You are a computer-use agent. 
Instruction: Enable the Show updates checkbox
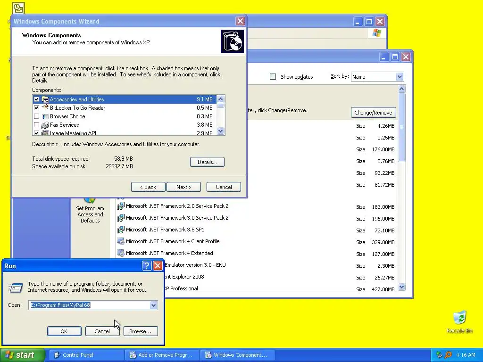click(x=273, y=77)
